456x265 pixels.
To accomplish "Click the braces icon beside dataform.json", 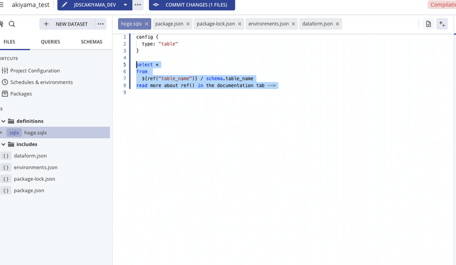I will click(6, 156).
